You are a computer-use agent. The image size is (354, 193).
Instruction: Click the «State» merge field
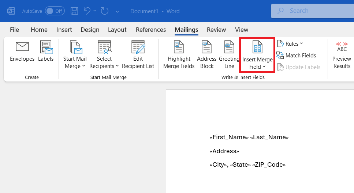click(x=240, y=165)
